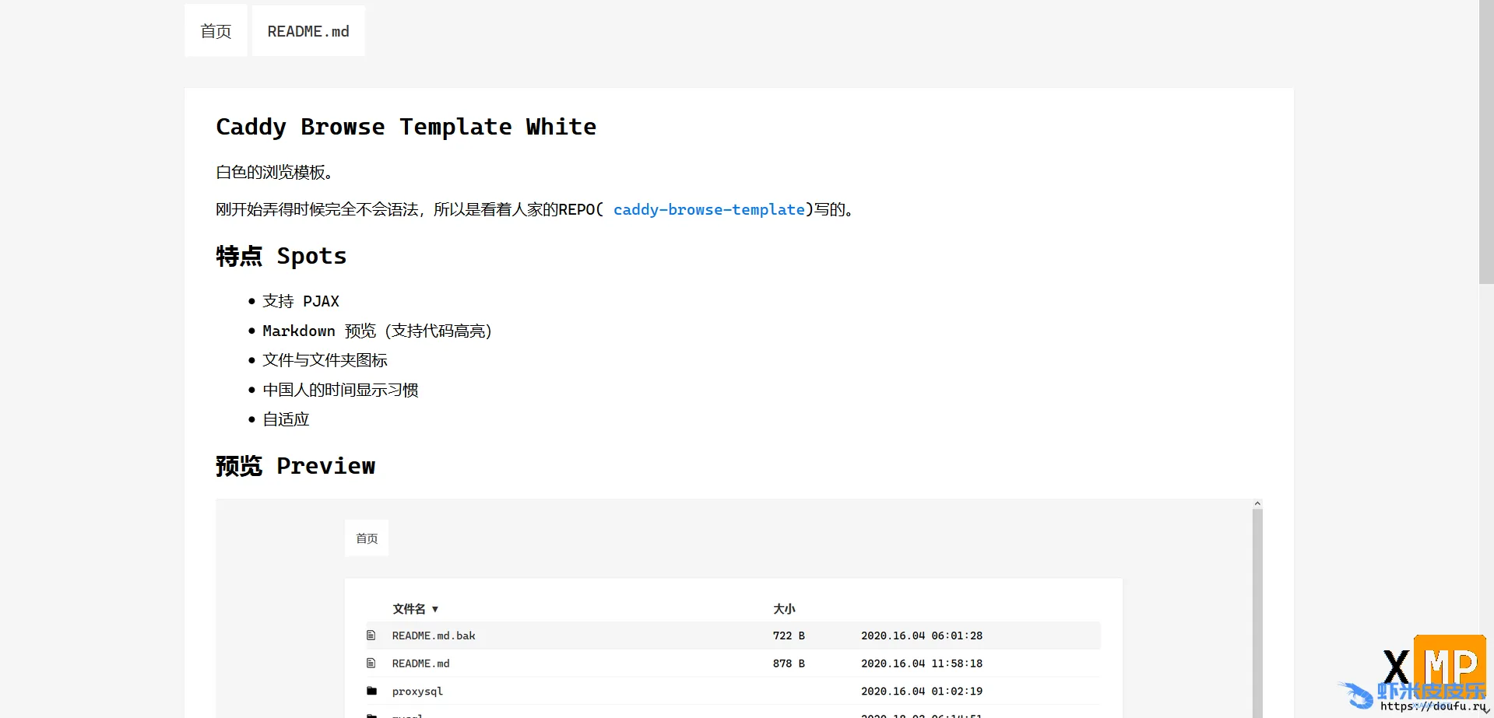Open the README.md.bak file name

click(434, 636)
